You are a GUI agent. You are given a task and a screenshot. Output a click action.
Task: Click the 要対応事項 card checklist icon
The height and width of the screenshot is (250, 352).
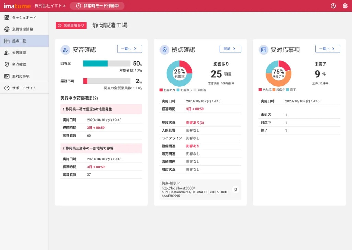tap(264, 50)
